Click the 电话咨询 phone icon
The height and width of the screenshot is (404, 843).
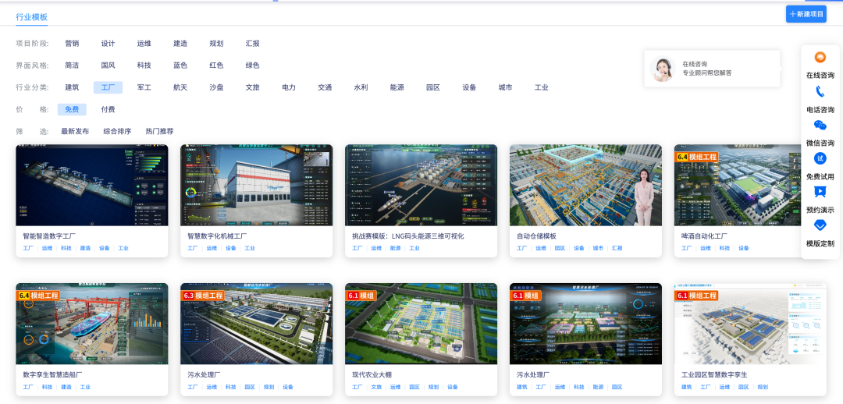coord(820,91)
